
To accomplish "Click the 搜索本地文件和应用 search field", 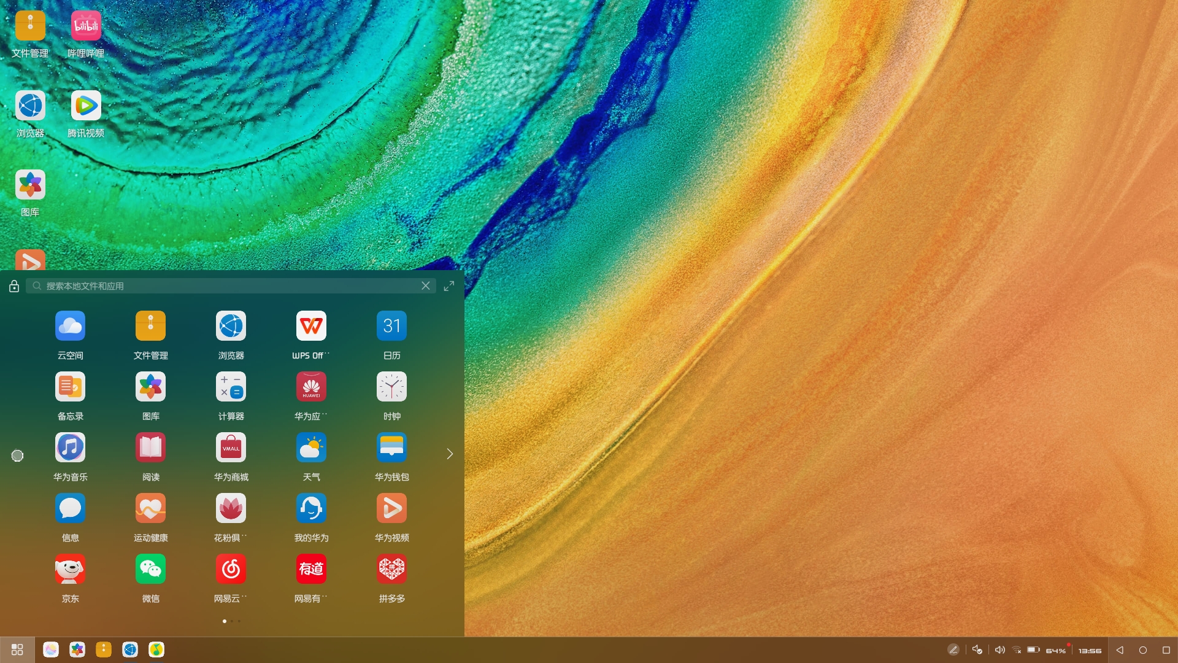I will click(231, 286).
